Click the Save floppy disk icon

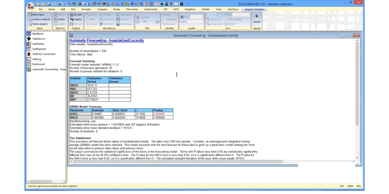pyautogui.click(x=49, y=4)
